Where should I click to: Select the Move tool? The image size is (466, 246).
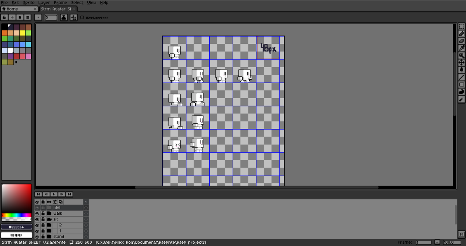[461, 63]
